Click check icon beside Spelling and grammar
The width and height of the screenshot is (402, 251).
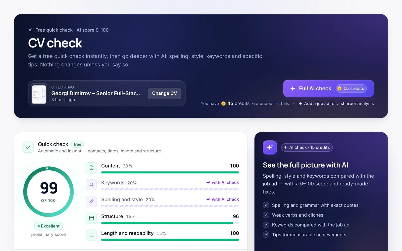coord(266,205)
